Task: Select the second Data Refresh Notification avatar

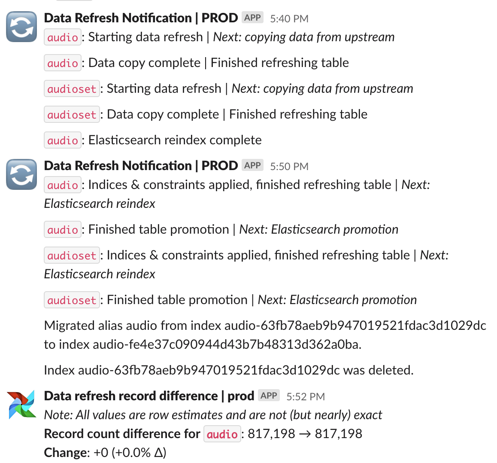Action: [21, 174]
